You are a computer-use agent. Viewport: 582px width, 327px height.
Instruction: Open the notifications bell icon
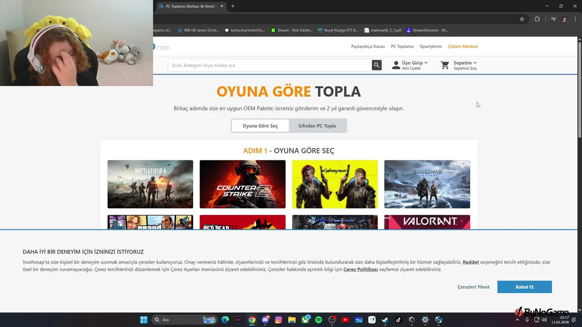pos(575,320)
